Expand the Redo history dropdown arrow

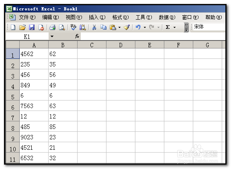[x=158, y=27]
